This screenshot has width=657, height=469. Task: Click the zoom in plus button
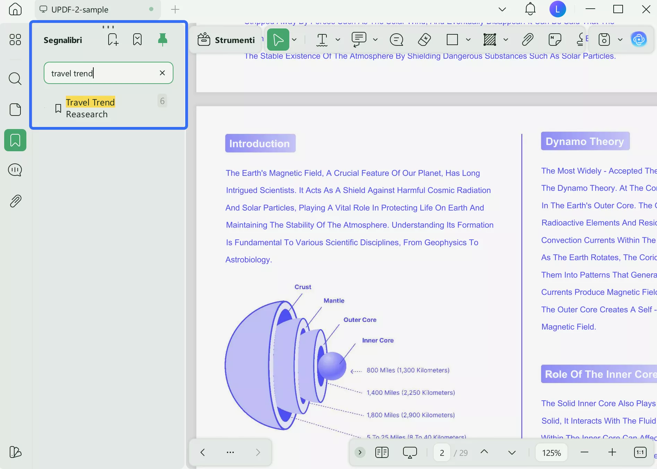pyautogui.click(x=612, y=452)
